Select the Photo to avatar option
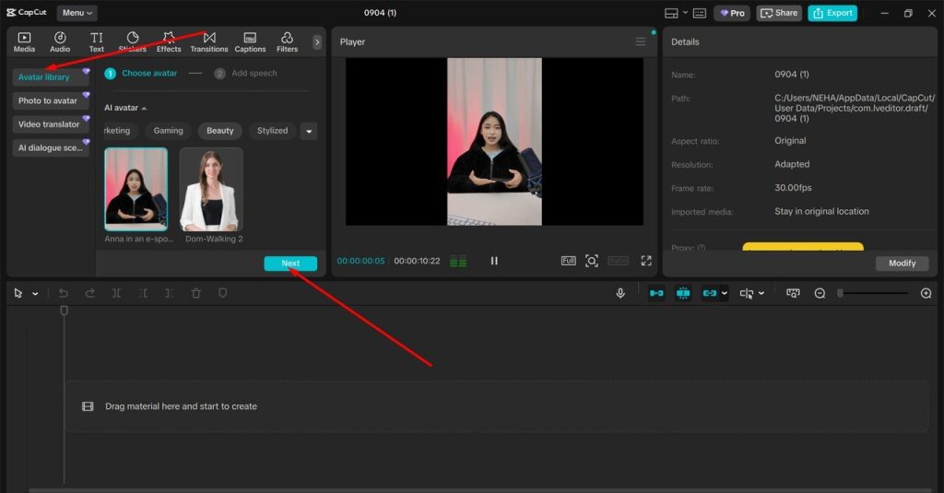The image size is (944, 493). pyautogui.click(x=49, y=100)
